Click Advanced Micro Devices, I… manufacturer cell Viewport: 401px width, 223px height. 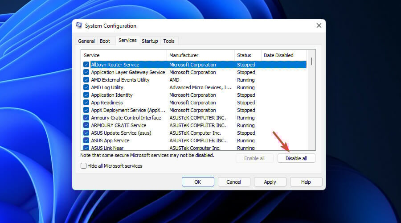[200, 87]
